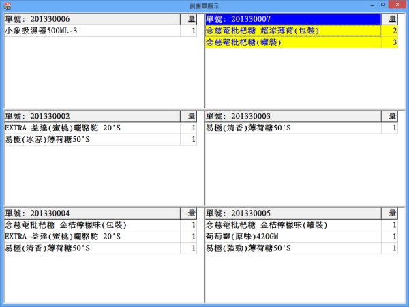The image size is (409, 307).
Task: Click 念慈菴枇杷糖 金桔檸檬味(包裝) row
Action: point(100,225)
